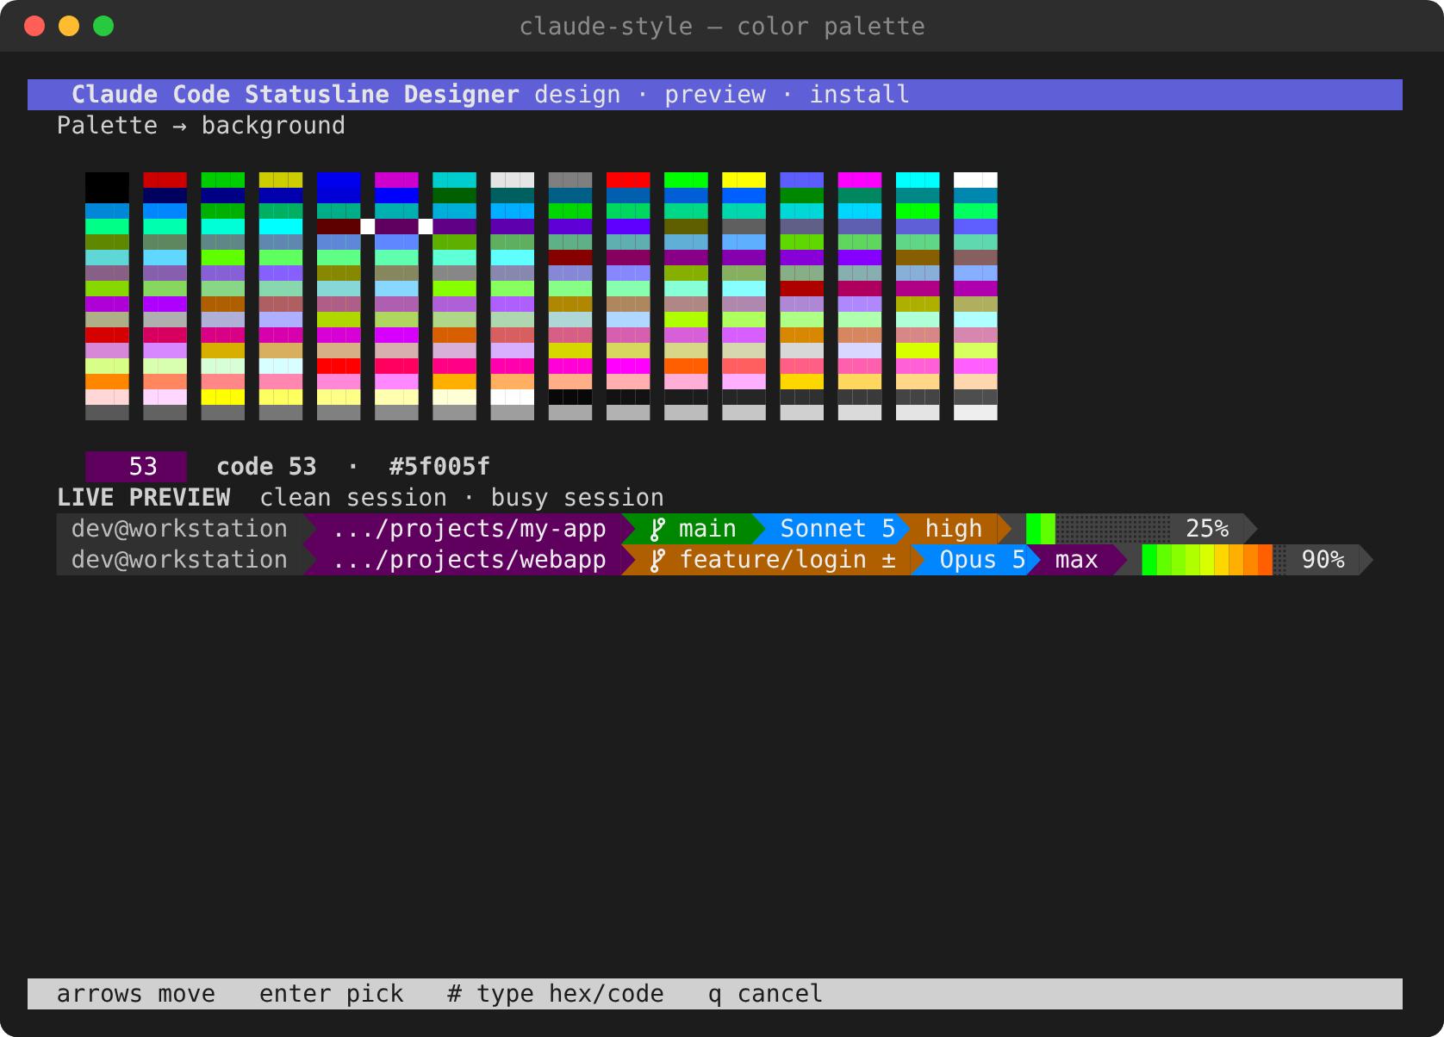This screenshot has width=1444, height=1037.
Task: Click the purple preview chip labeled 53
Action: (136, 467)
